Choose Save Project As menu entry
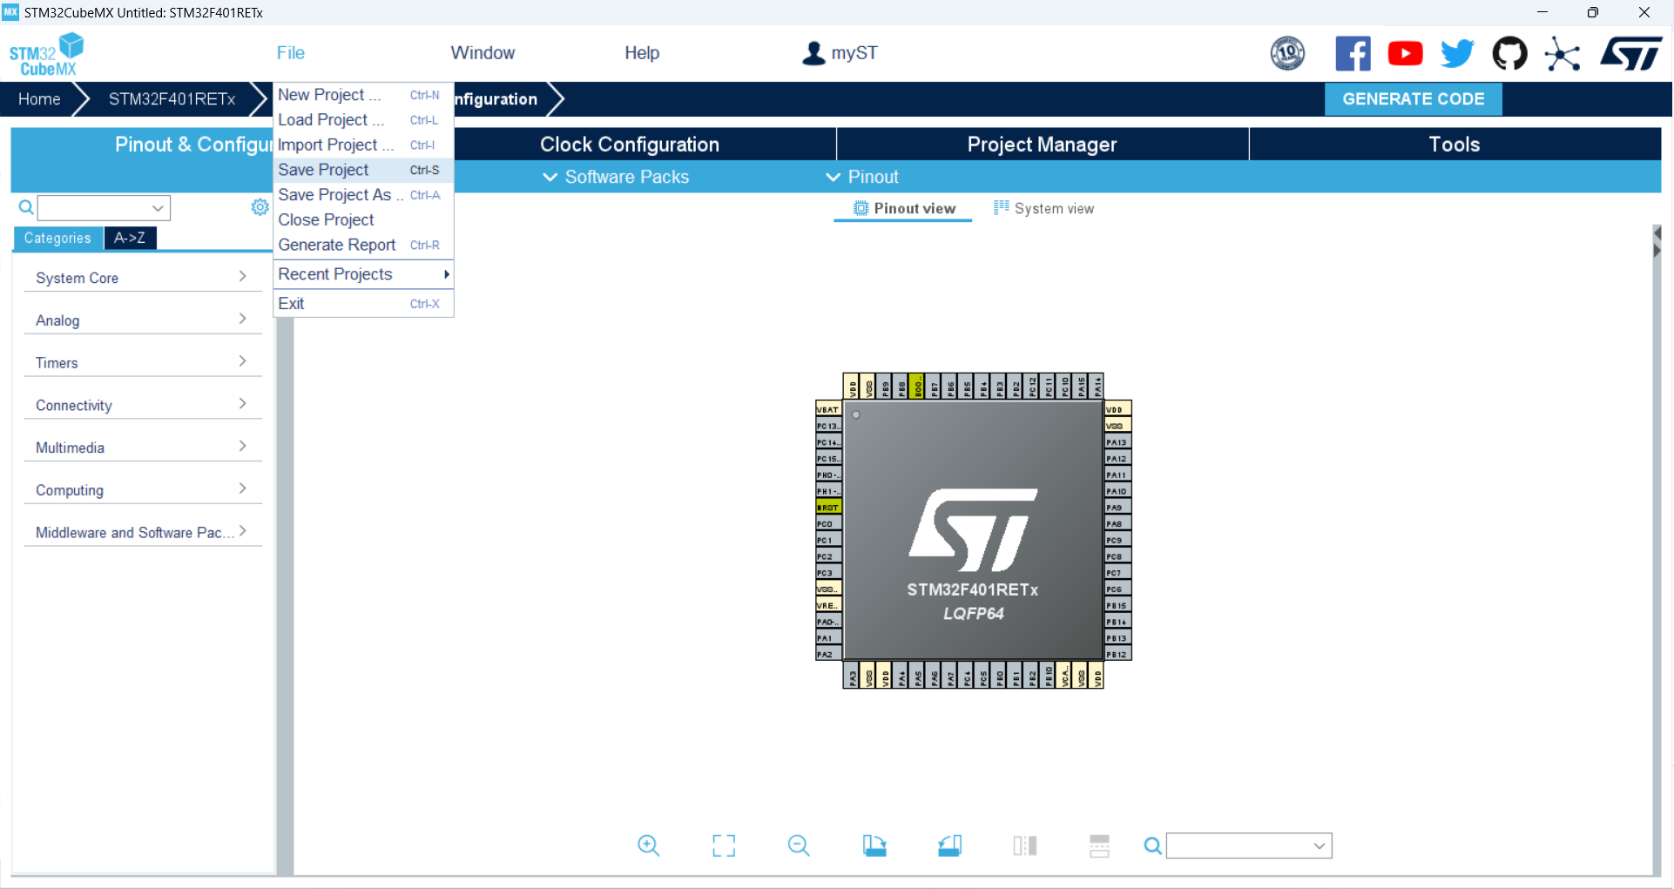 [x=363, y=195]
